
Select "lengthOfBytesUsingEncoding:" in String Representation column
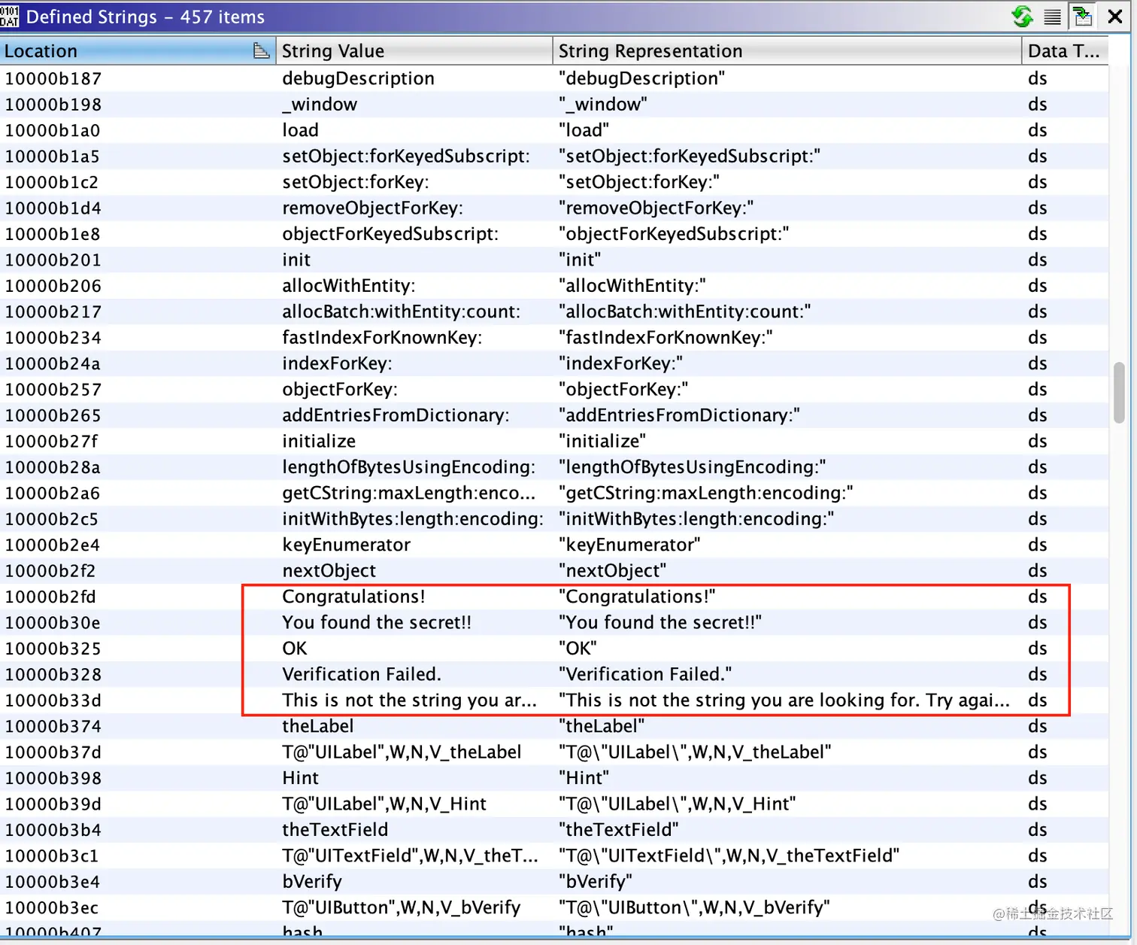[693, 467]
